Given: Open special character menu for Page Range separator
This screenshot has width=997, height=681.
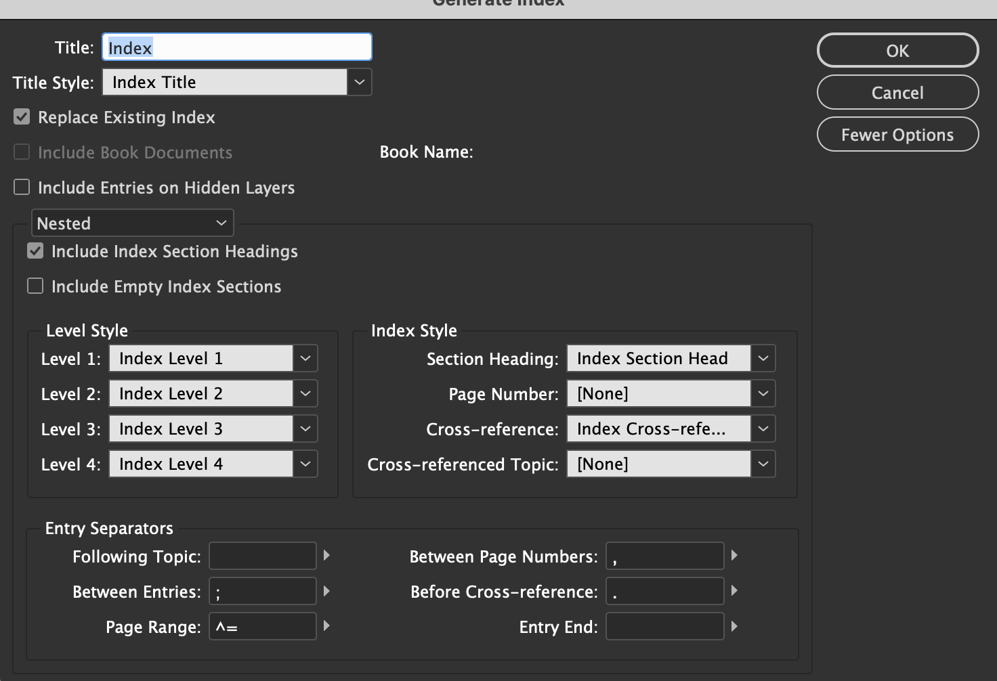Looking at the screenshot, I should pos(327,626).
